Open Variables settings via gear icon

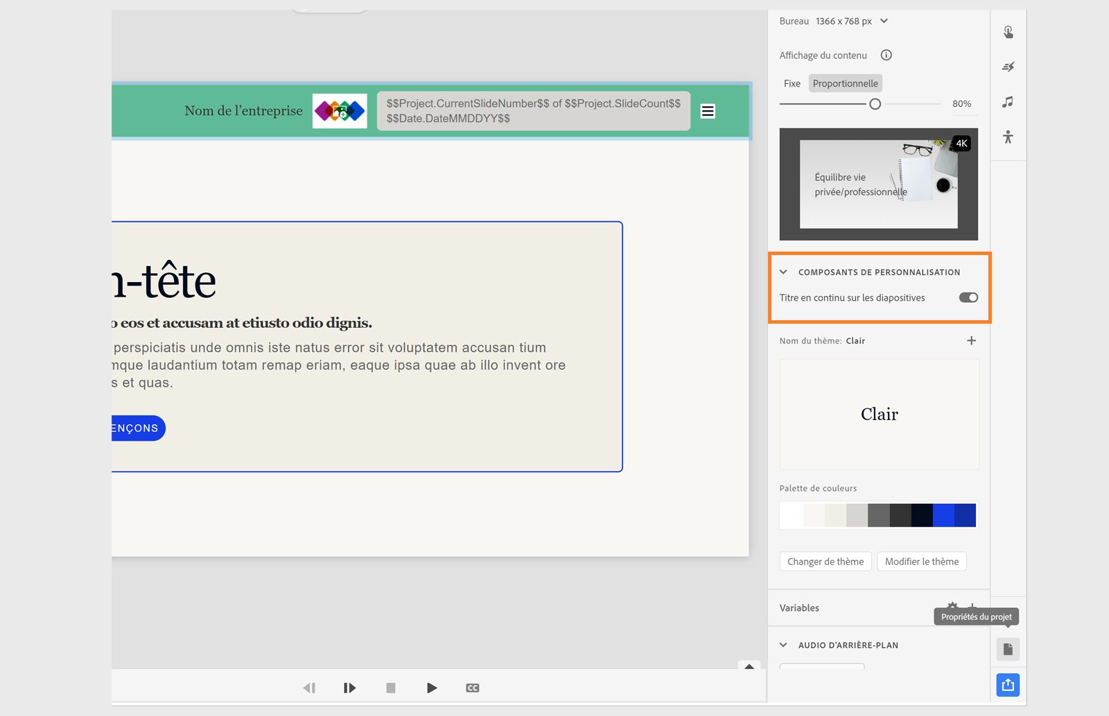tap(951, 606)
